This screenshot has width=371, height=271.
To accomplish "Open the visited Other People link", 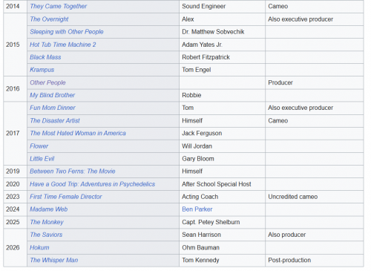I will (47, 82).
